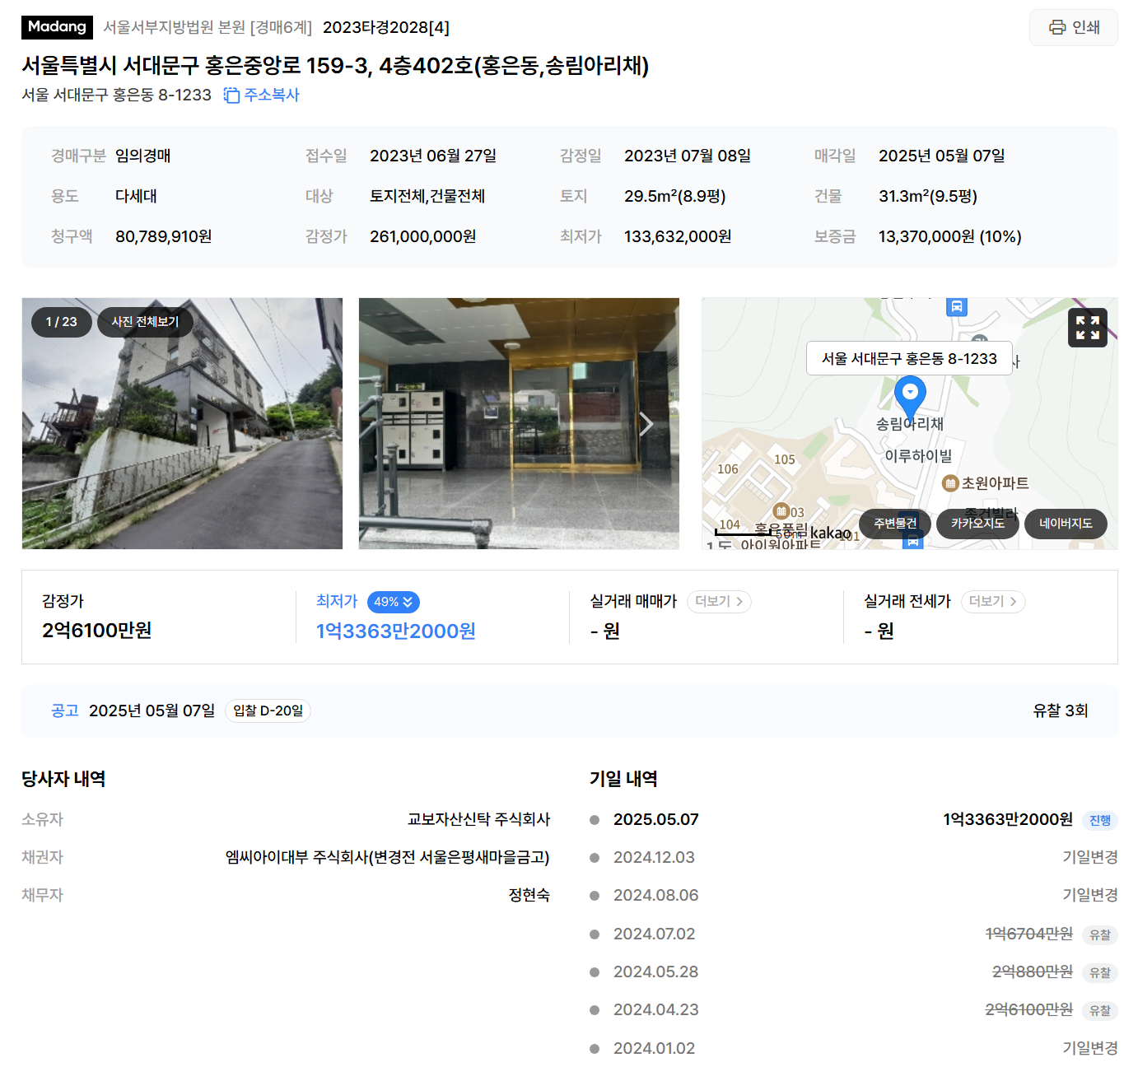The image size is (1124, 1067).
Task: Click the blue 1억3363만2000원 minimum price
Action: pyautogui.click(x=396, y=631)
